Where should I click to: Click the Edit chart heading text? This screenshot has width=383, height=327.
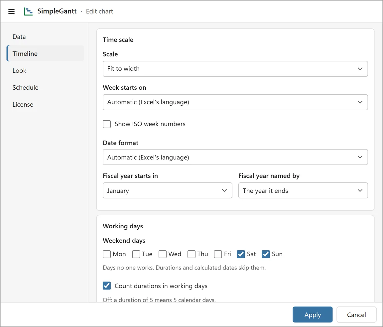[x=99, y=12]
